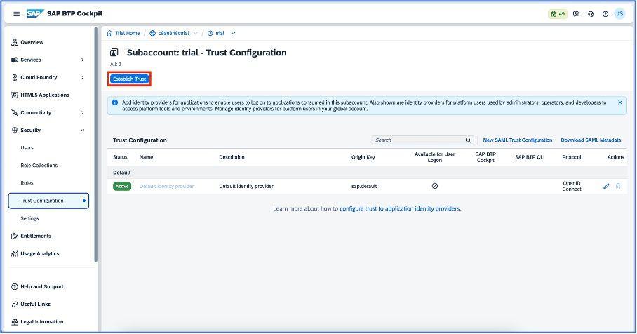Open the trial breadcrumb dropdown arrow

point(233,33)
